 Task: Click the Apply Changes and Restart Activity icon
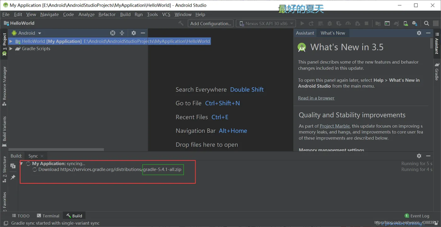point(311,23)
